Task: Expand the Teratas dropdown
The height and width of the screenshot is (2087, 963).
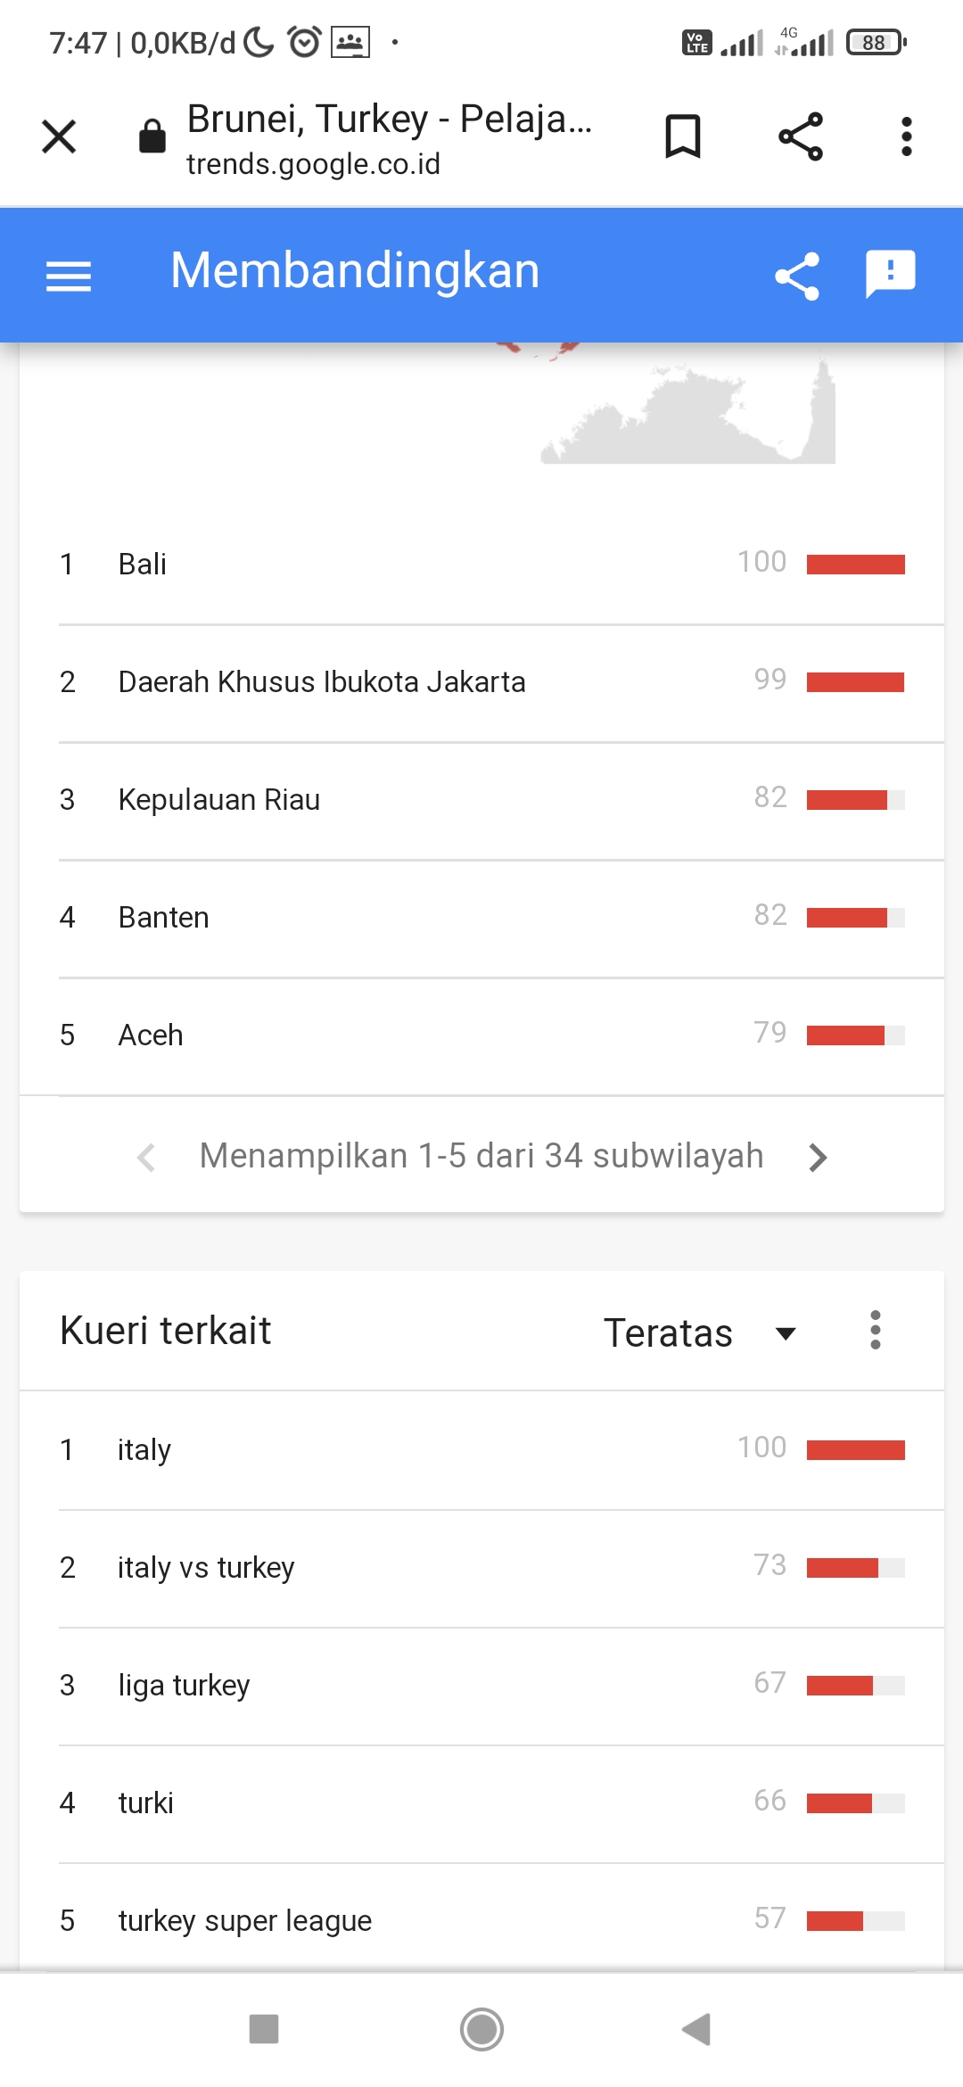Action: [699, 1333]
